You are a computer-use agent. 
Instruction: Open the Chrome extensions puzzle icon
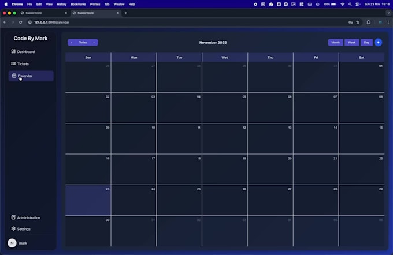pyautogui.click(x=369, y=22)
